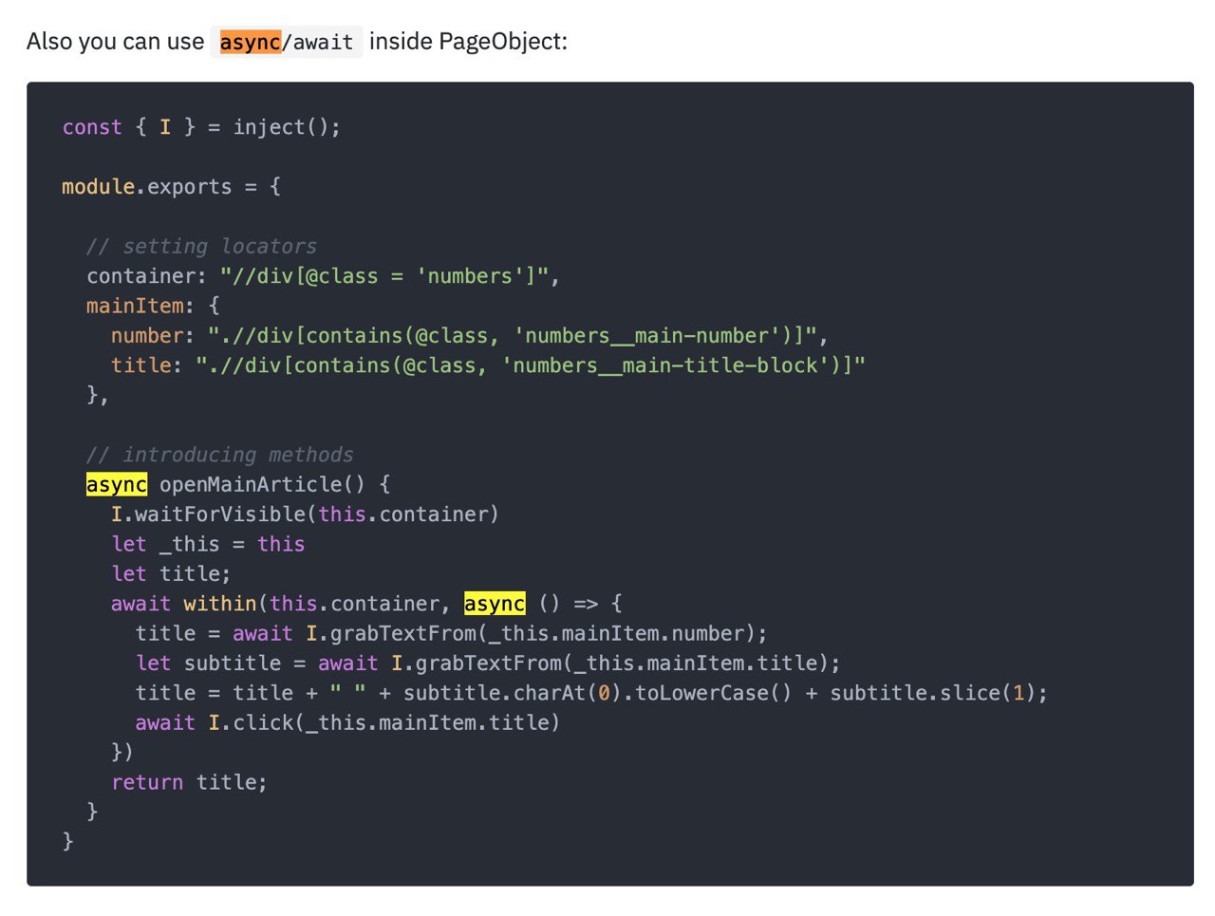
Task: Click the line grabbing text from _this.mainItem.number
Action: click(x=451, y=633)
